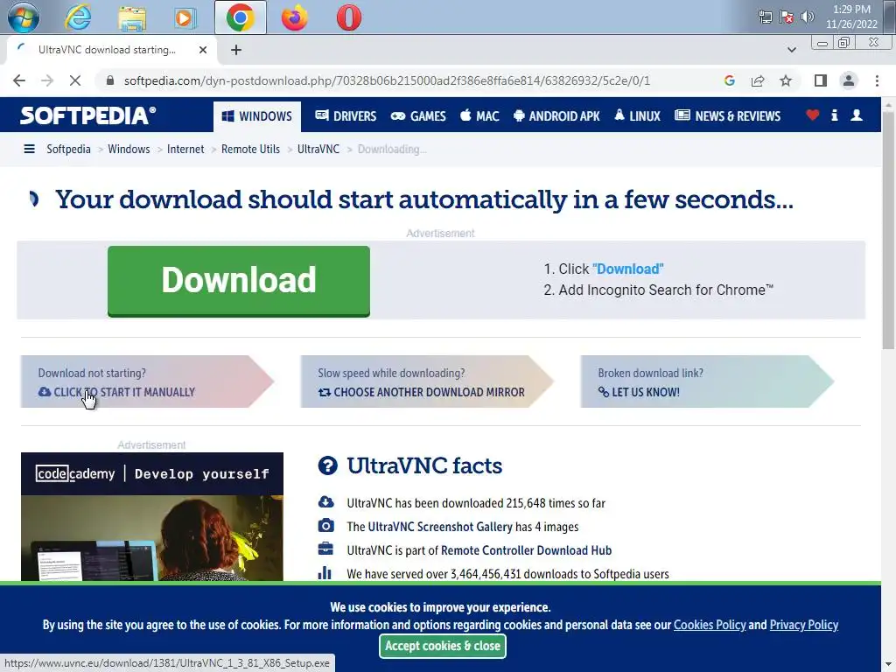Select the Windows category tab
This screenshot has height=672, width=896.
pyautogui.click(x=257, y=116)
